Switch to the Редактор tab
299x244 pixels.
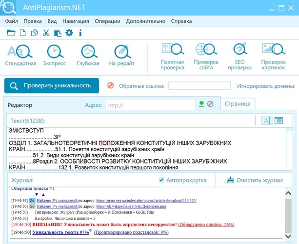20,105
